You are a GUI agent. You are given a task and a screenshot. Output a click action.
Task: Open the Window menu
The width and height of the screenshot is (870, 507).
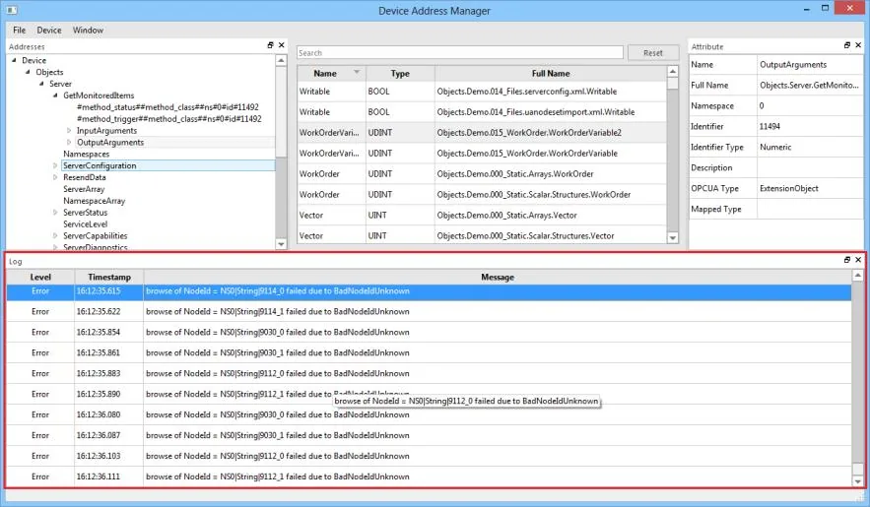(88, 30)
